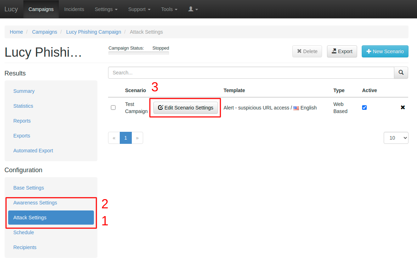Select page 1 in pagination
Screen dimensions: 417x259
(126, 138)
